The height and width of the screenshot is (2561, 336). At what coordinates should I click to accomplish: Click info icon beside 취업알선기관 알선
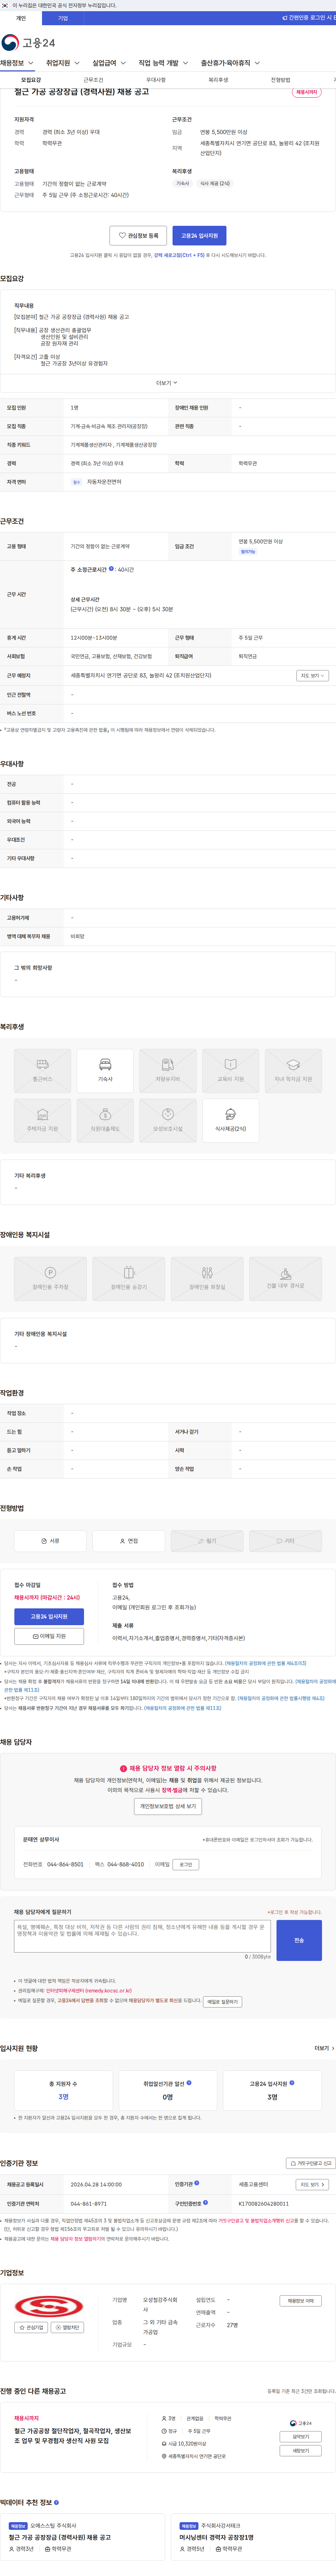pos(189,2083)
